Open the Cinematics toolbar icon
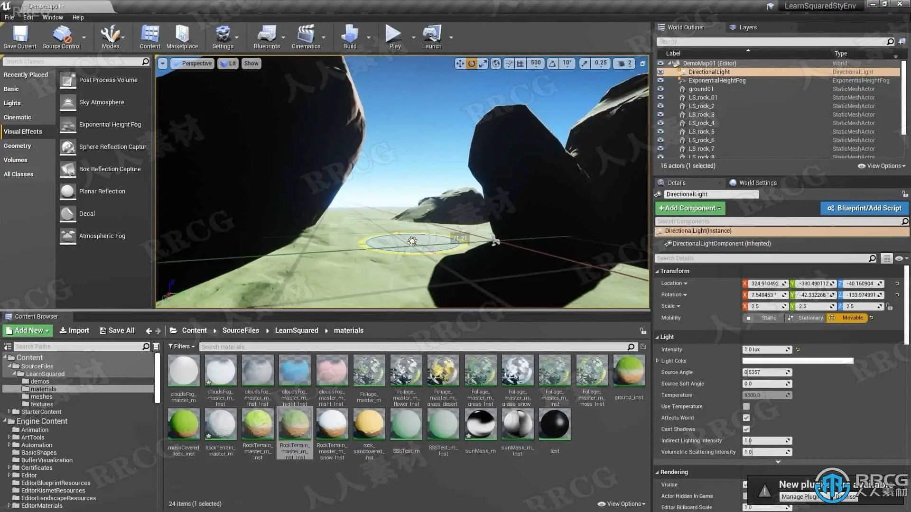The width and height of the screenshot is (911, 512). tap(306, 37)
